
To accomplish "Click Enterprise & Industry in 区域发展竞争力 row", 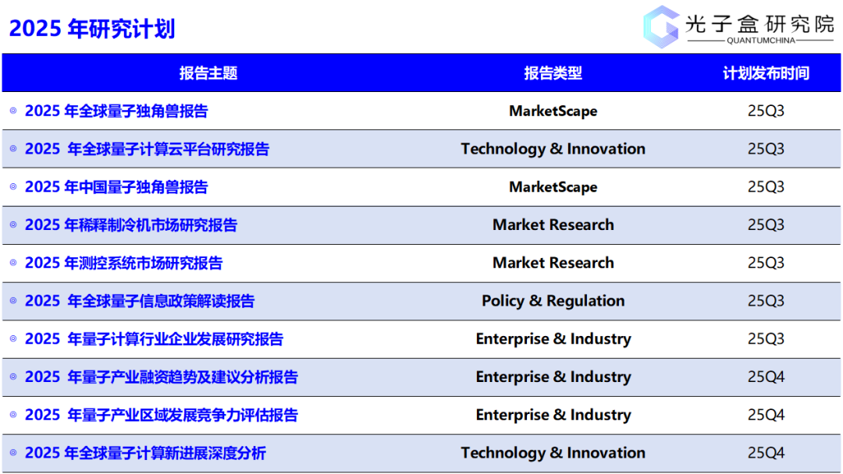I will (553, 415).
